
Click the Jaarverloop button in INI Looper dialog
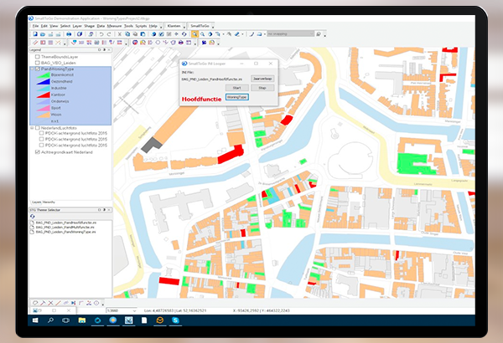pos(262,79)
